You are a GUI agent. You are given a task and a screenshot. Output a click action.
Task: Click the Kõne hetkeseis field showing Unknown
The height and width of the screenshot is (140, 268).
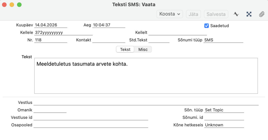[x=224, y=125]
